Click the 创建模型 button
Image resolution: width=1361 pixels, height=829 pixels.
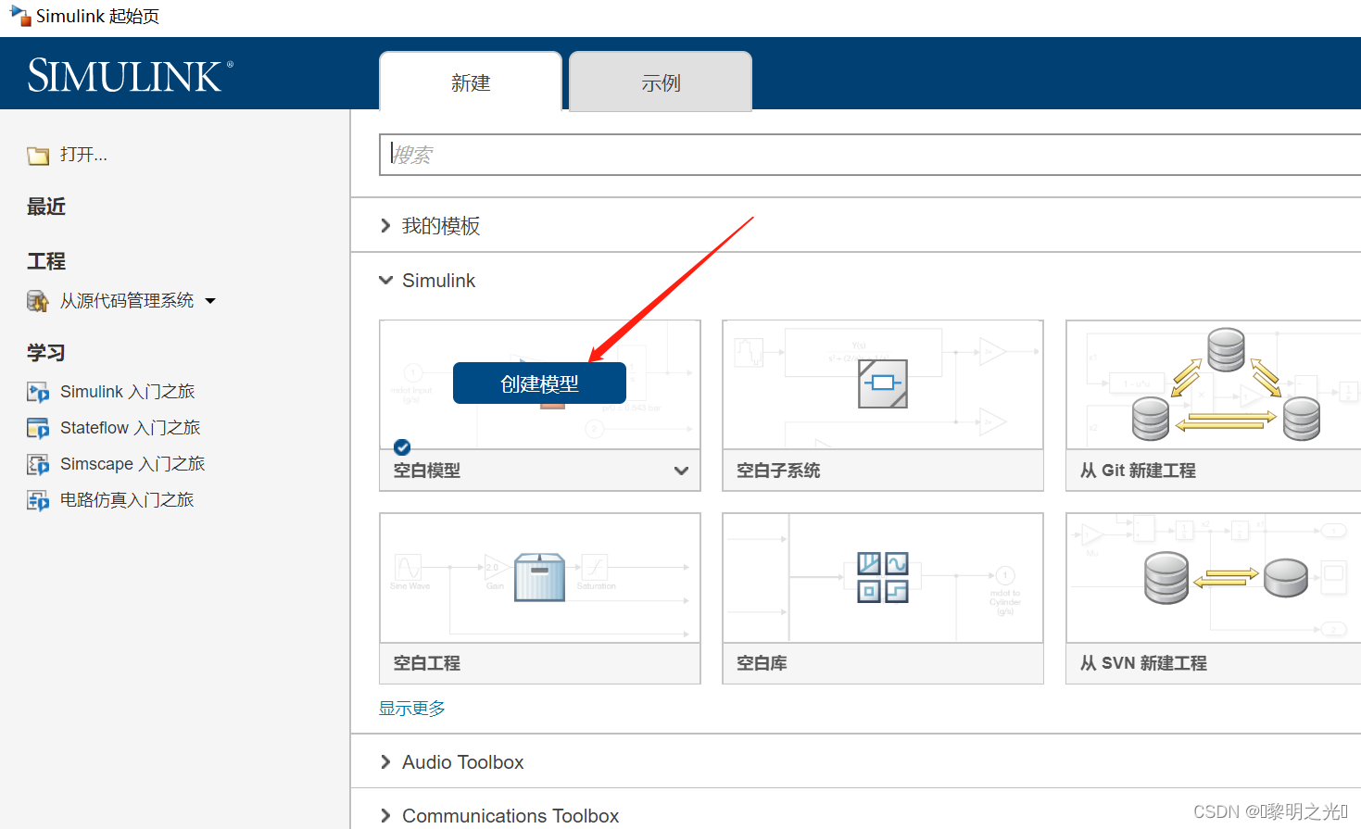(539, 383)
